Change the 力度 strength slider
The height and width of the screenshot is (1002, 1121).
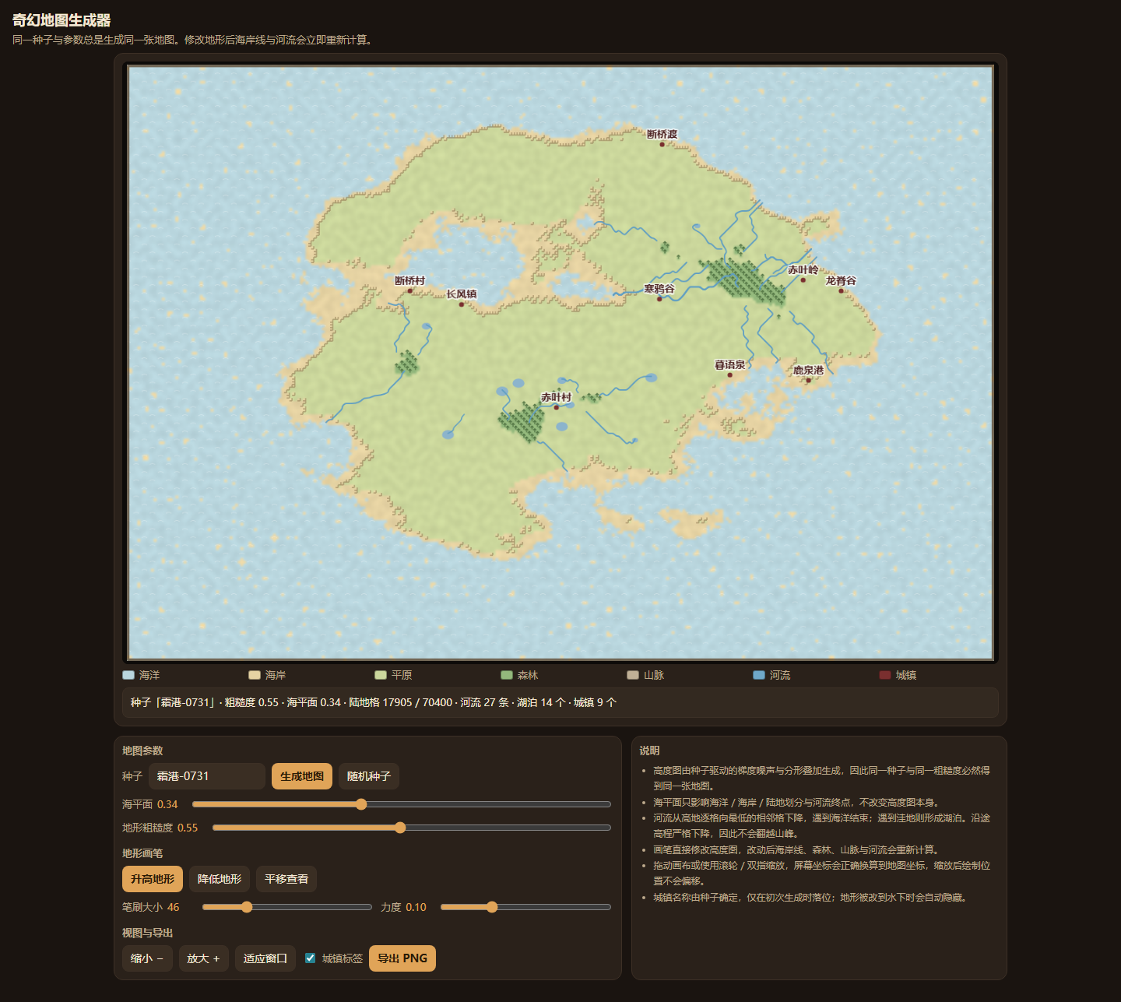tap(525, 907)
